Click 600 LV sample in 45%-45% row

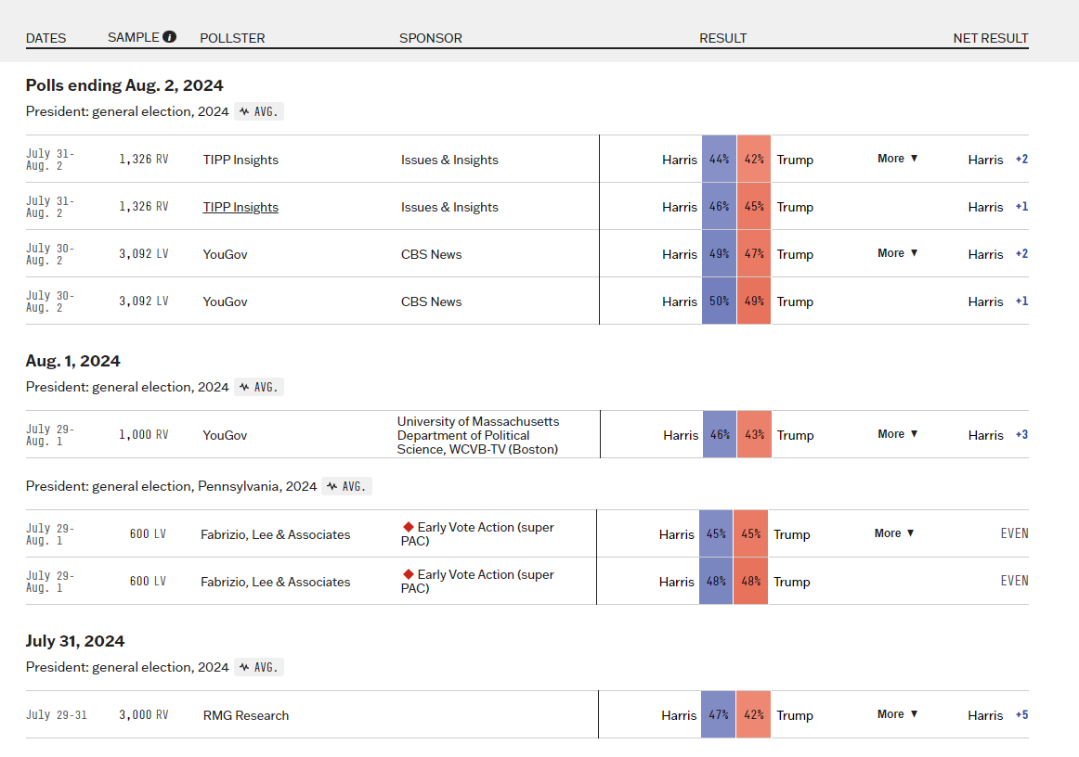coord(148,533)
